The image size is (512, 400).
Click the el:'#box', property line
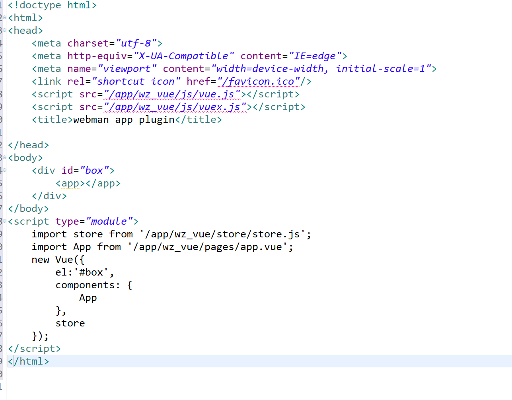point(85,272)
